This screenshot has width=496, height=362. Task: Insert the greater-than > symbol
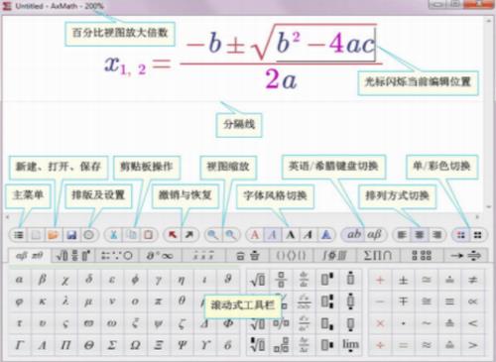[473, 345]
